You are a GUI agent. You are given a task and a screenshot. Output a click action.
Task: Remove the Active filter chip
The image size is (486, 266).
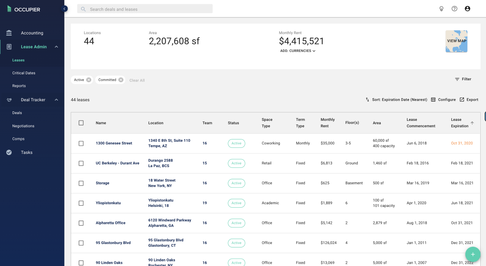click(x=88, y=80)
